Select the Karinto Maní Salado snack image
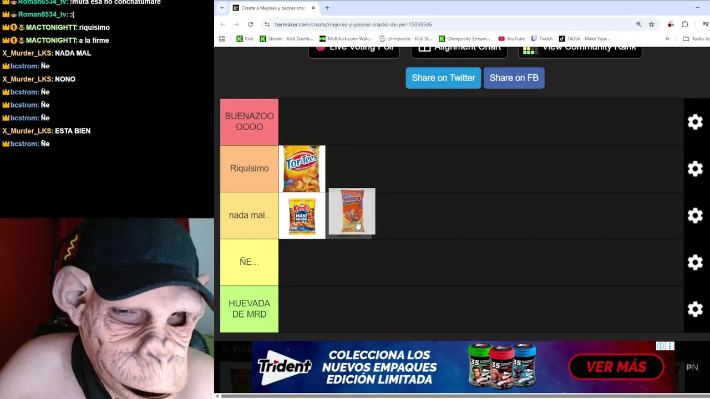Image resolution: width=710 pixels, height=399 pixels. [302, 216]
